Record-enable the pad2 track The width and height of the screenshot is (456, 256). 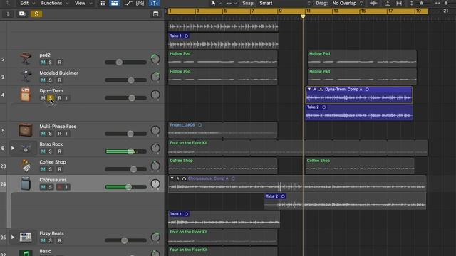[60, 63]
